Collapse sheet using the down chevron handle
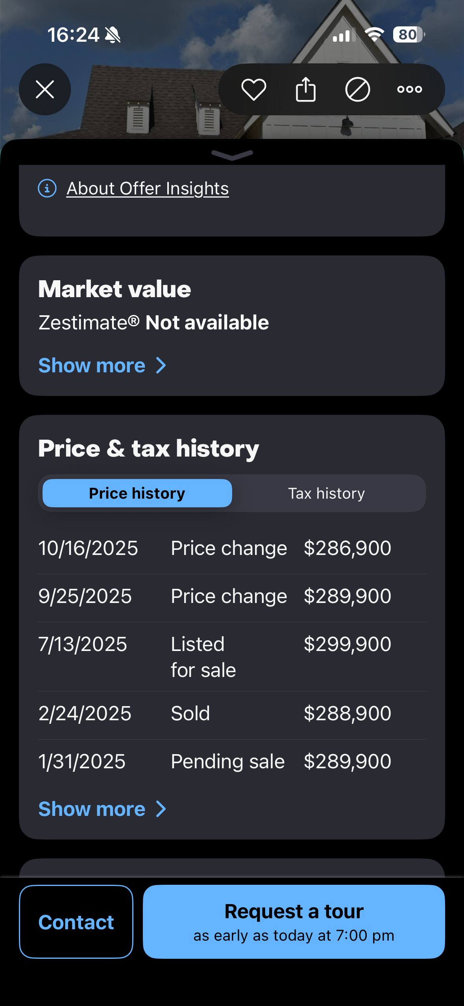Viewport: 464px width, 1006px height. [x=232, y=155]
